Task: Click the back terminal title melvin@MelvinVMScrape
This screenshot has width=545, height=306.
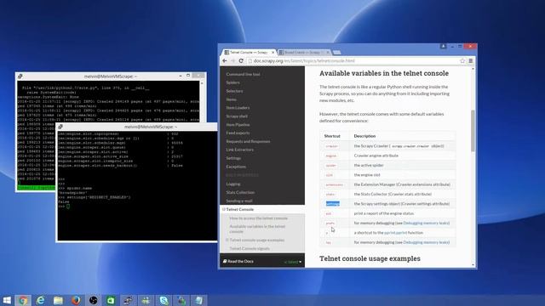Action: click(x=111, y=76)
